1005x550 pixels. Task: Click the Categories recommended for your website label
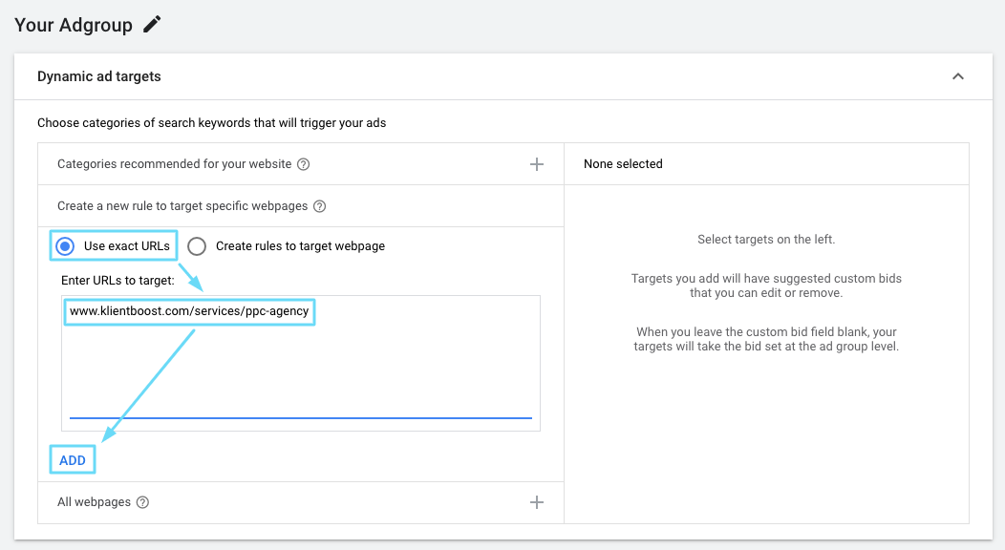pyautogui.click(x=174, y=164)
